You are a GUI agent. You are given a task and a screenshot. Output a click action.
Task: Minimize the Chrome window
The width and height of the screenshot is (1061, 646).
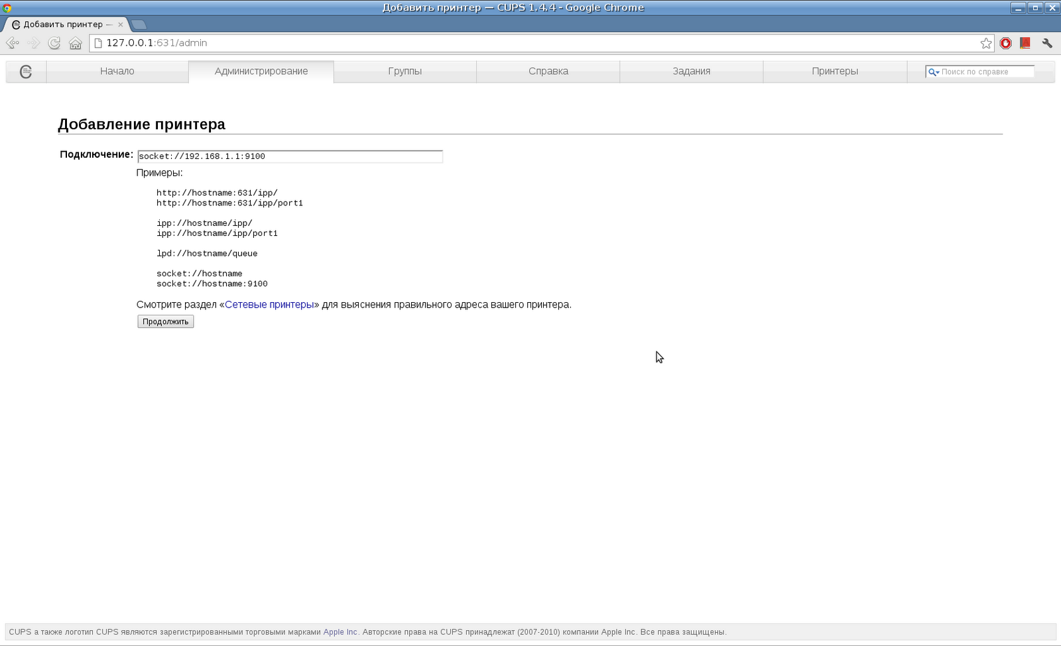(1019, 8)
